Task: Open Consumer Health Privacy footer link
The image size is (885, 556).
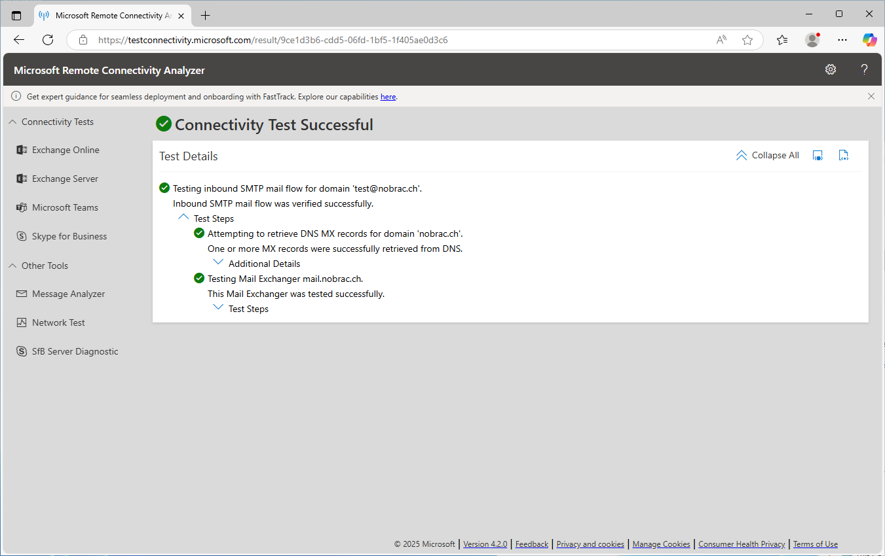Action: pyautogui.click(x=742, y=544)
